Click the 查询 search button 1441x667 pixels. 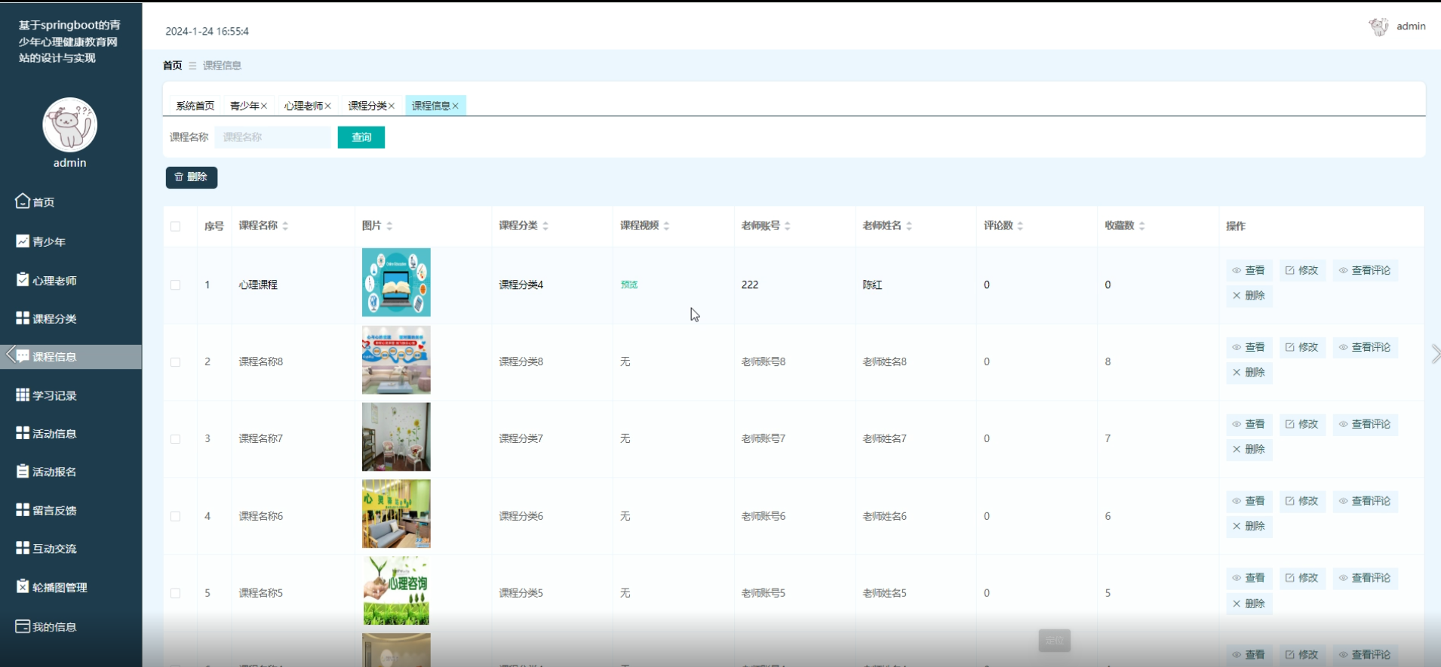[361, 137]
